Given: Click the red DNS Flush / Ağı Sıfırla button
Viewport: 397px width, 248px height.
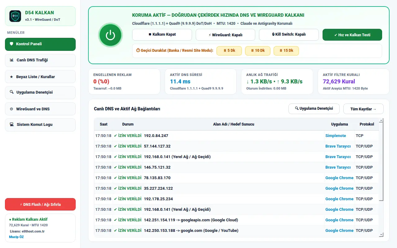Looking at the screenshot, I should 40,204.
